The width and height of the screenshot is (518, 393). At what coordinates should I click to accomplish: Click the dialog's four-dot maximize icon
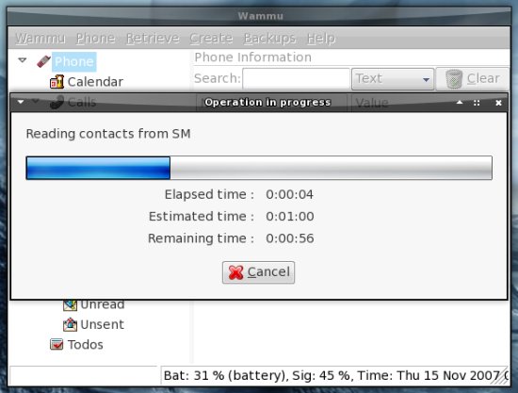tap(477, 103)
